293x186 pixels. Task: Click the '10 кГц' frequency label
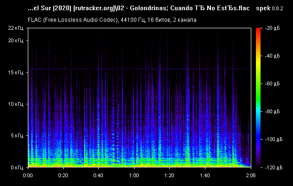click(x=16, y=104)
